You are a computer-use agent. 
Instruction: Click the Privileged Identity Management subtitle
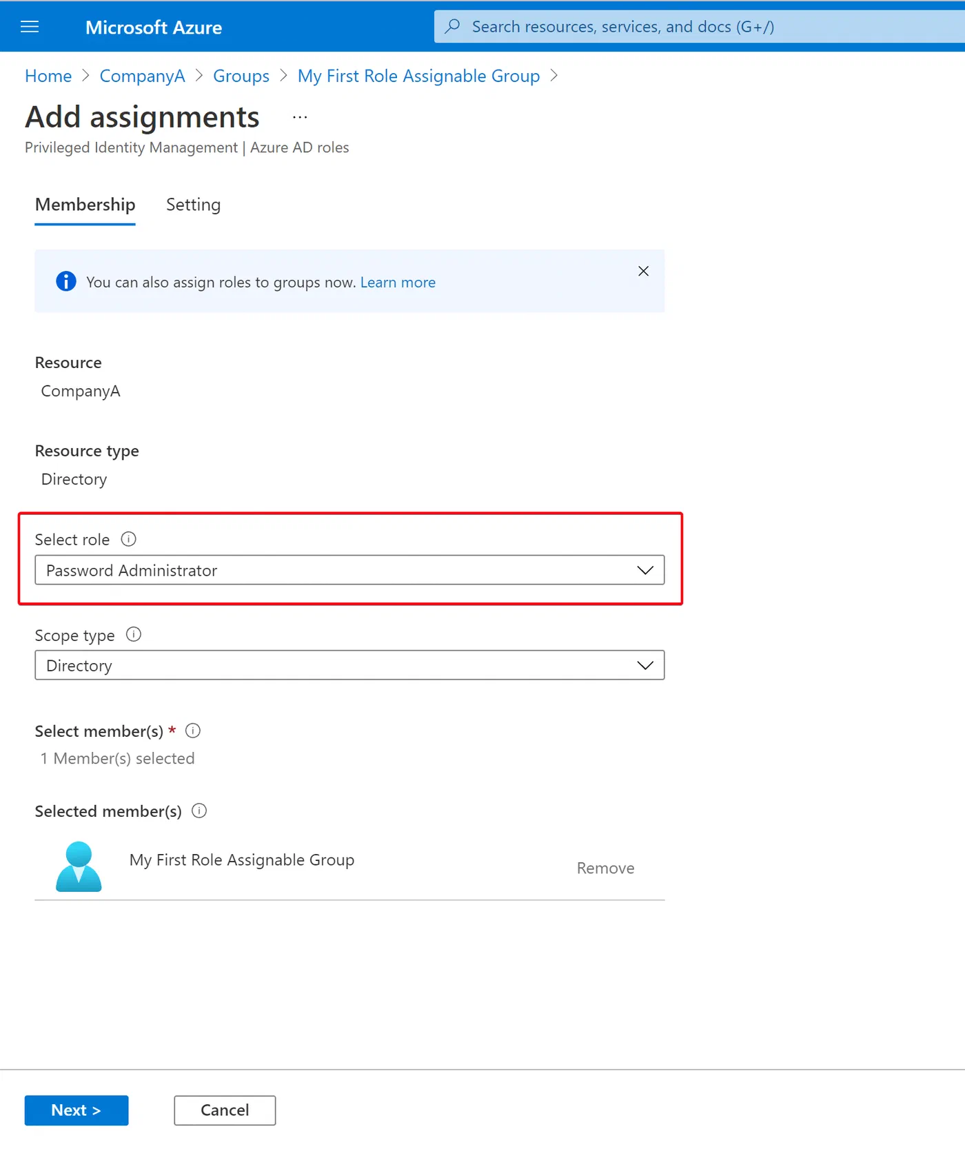pyautogui.click(x=187, y=148)
